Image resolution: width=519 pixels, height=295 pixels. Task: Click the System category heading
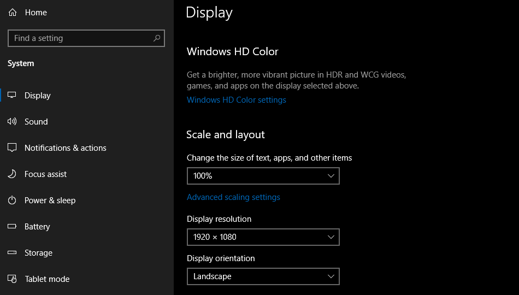click(x=21, y=63)
